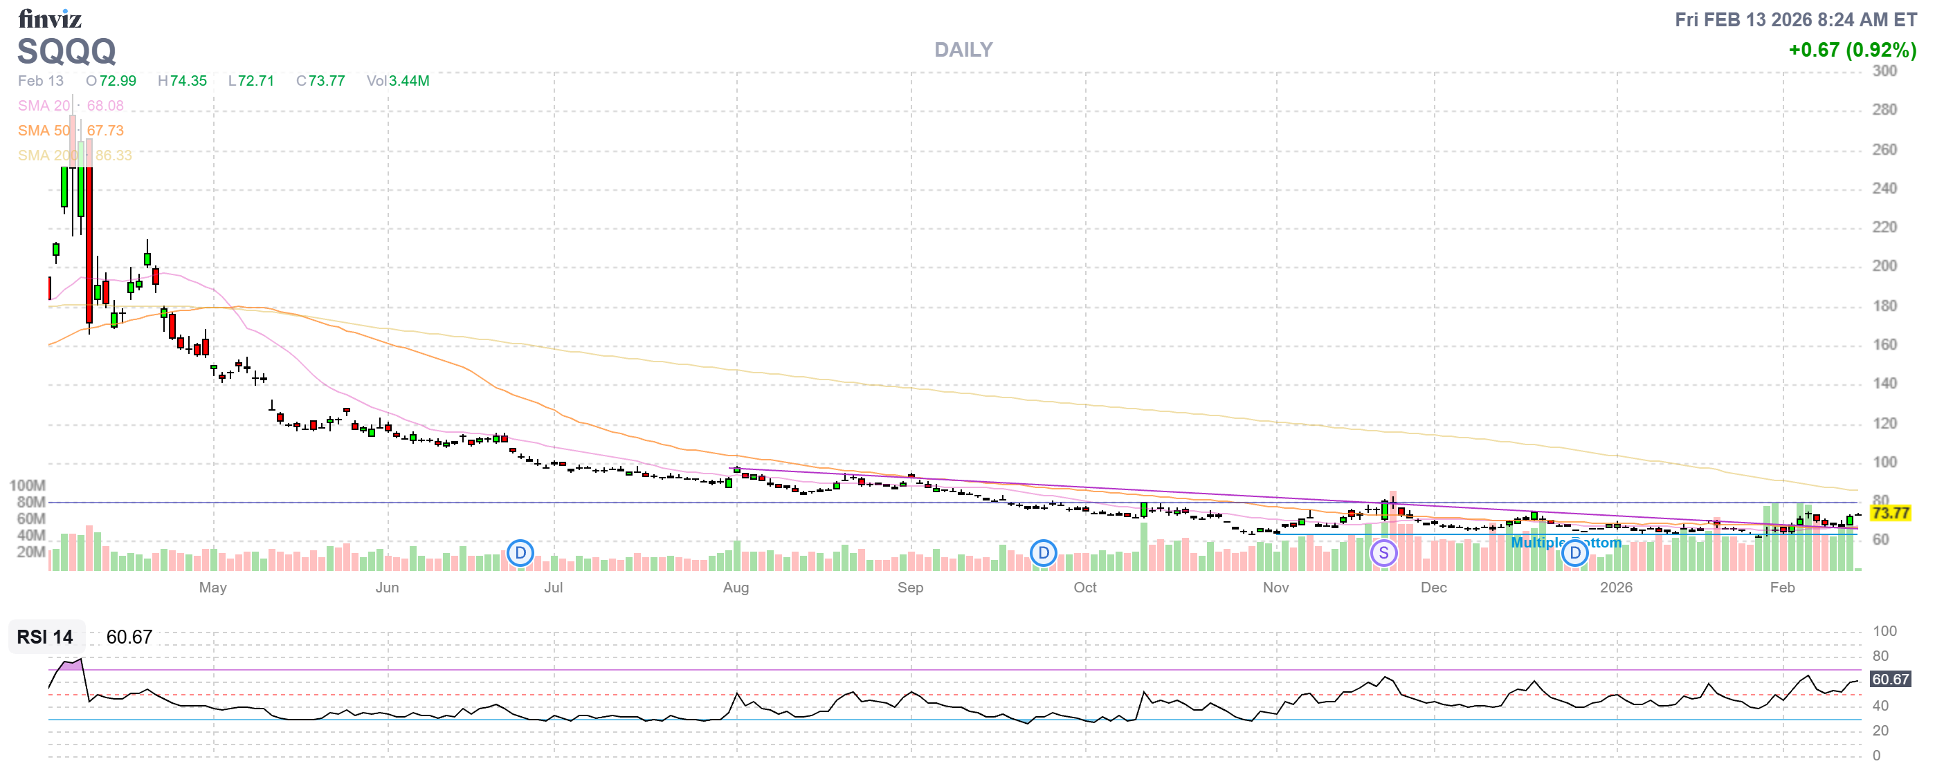Toggle the SMA 50 indicator legend
1935x777 pixels.
[44, 131]
